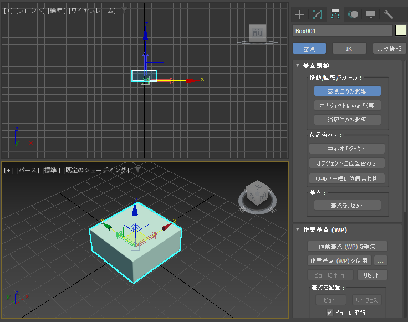Click the blue Z-axis gizmo arrow in front view
Viewport: 408px width, 322px height.
coord(145,34)
